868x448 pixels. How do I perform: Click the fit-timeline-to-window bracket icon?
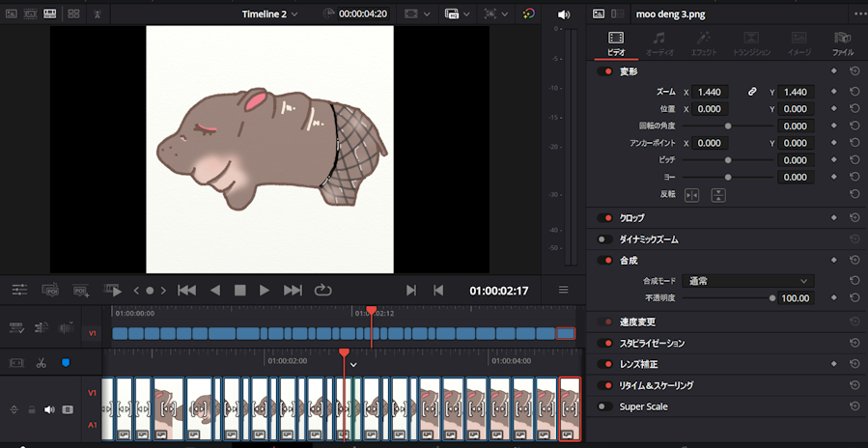[16, 363]
